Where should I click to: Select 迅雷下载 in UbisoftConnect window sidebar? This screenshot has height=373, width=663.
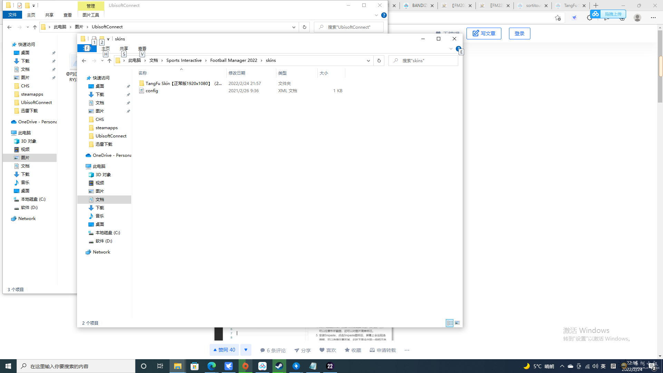click(29, 111)
